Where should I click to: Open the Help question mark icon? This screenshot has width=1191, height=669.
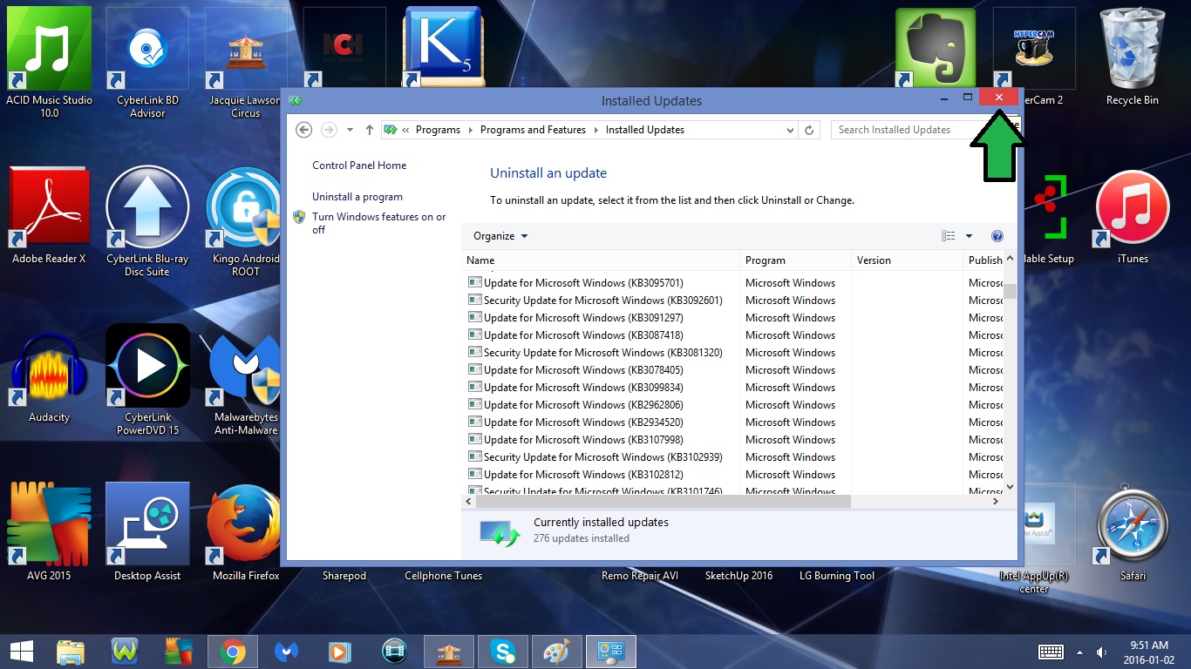997,236
